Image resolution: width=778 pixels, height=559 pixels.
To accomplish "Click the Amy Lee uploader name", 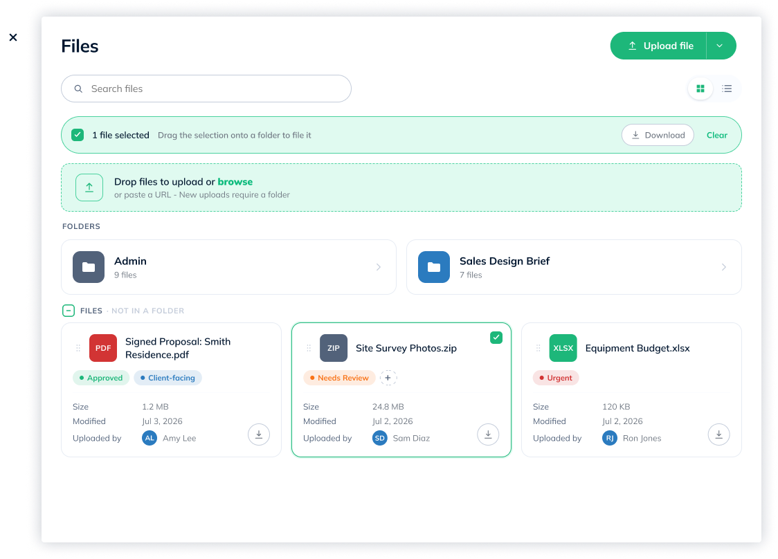I will coord(179,439).
